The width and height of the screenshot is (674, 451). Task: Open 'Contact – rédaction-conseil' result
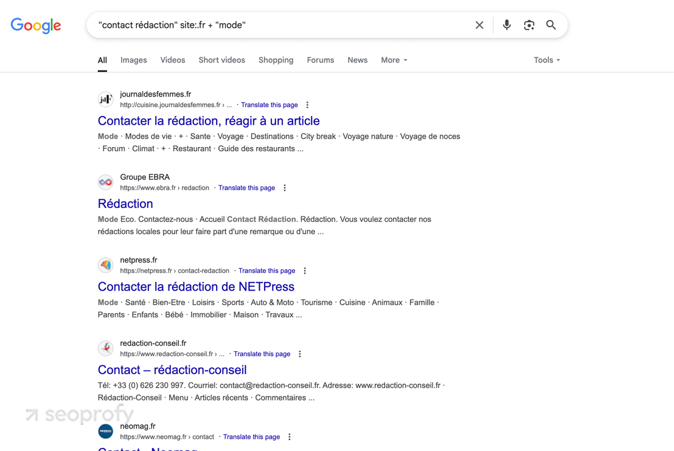point(172,370)
